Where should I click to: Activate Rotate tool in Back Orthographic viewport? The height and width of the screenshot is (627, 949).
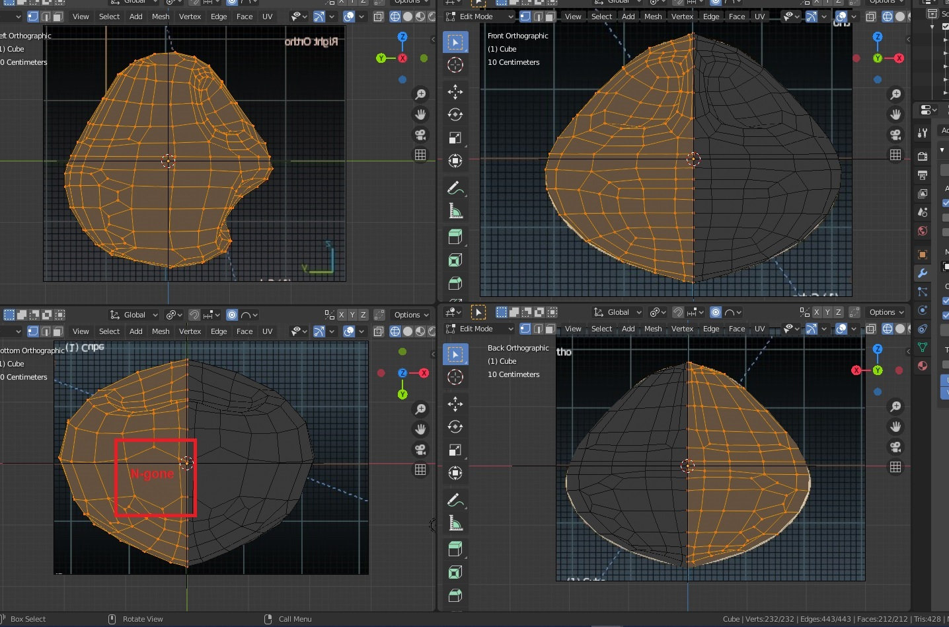tap(455, 427)
